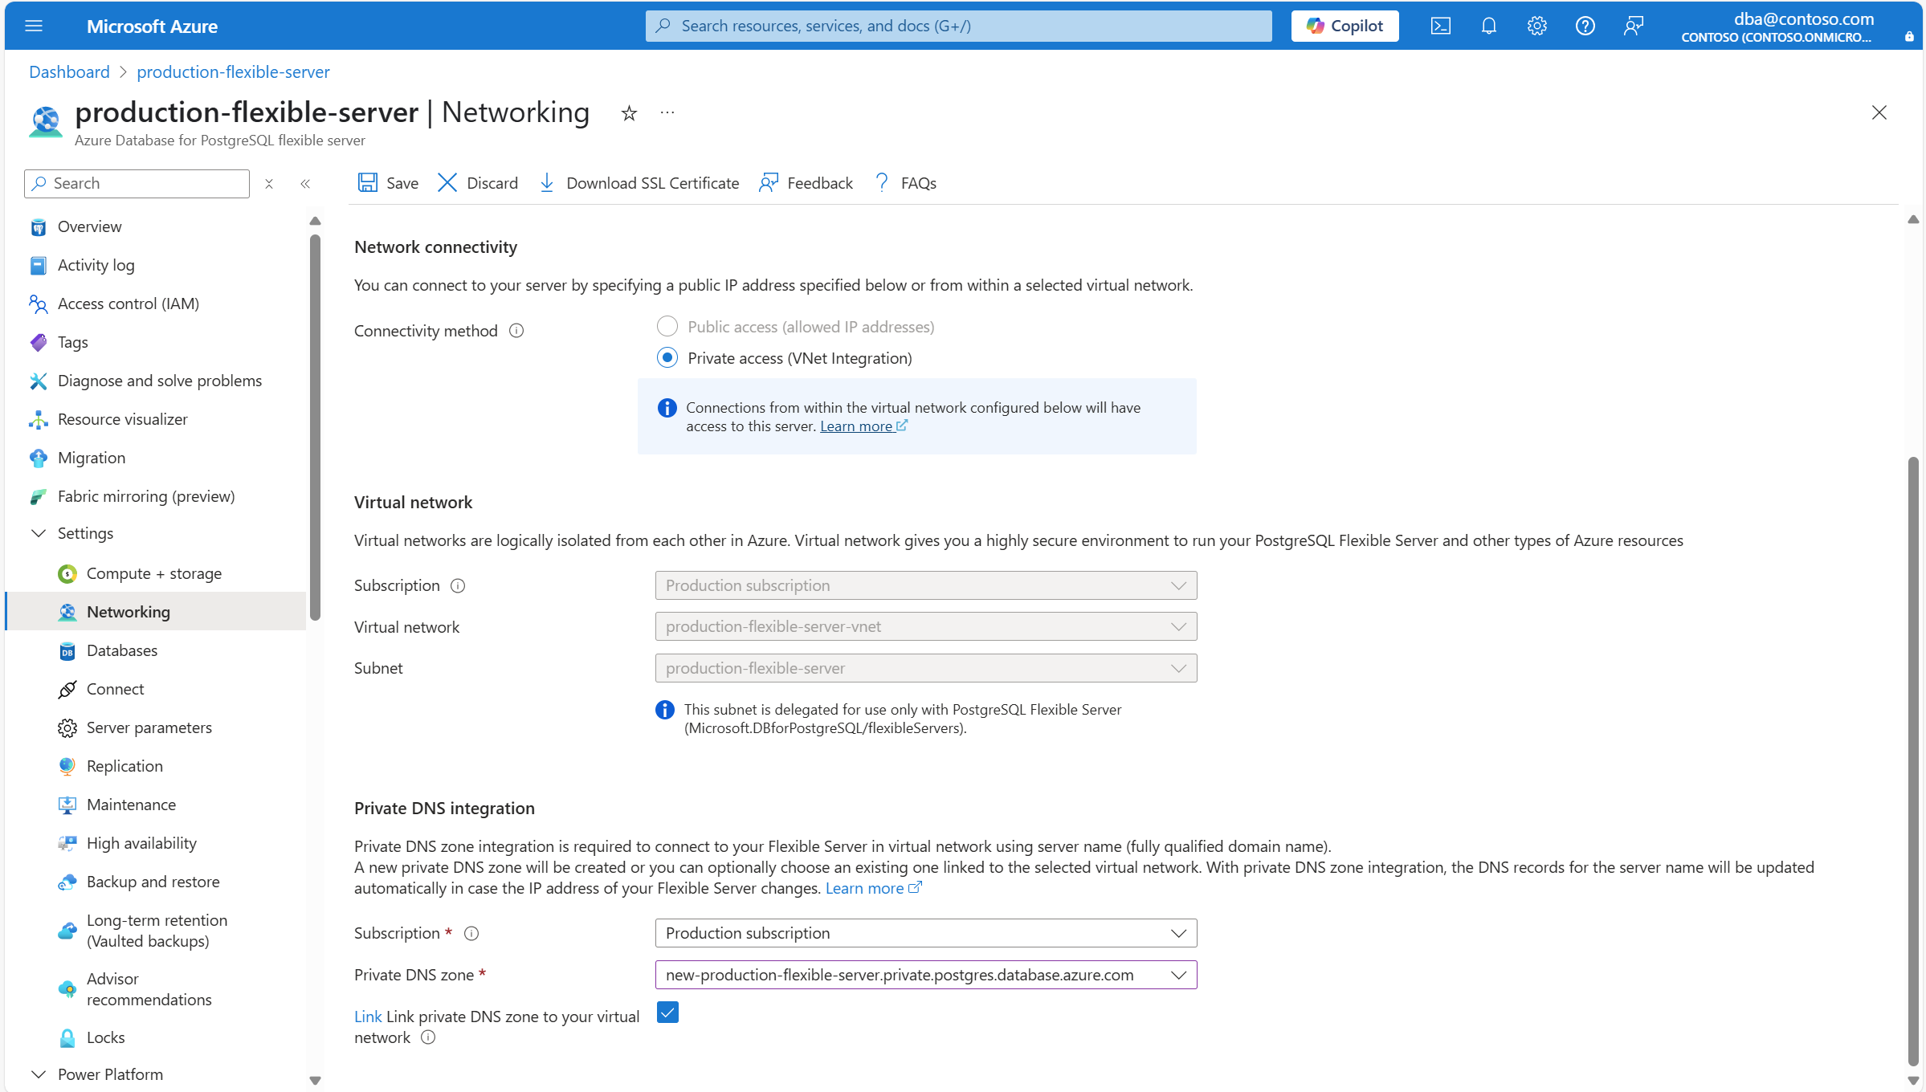Open Server parameters in sidebar
Viewport: 1926px width, 1092px height.
tap(149, 727)
